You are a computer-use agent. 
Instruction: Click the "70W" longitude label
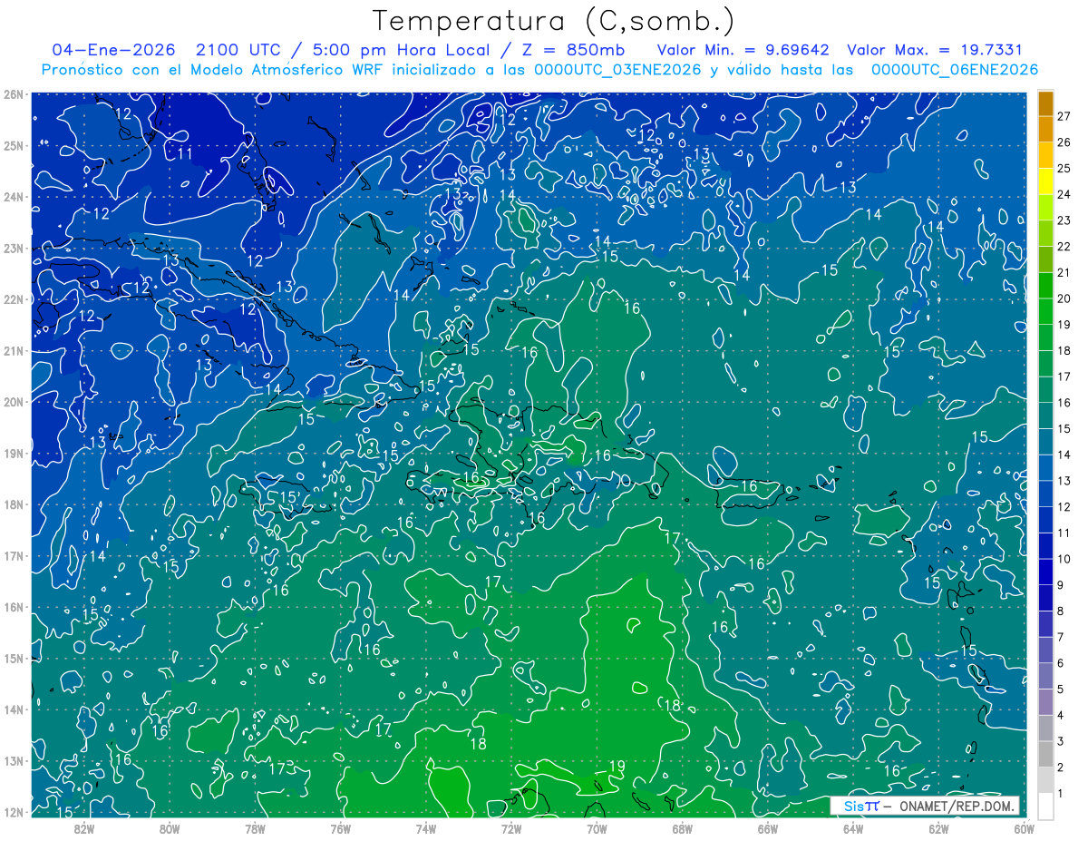tap(597, 828)
